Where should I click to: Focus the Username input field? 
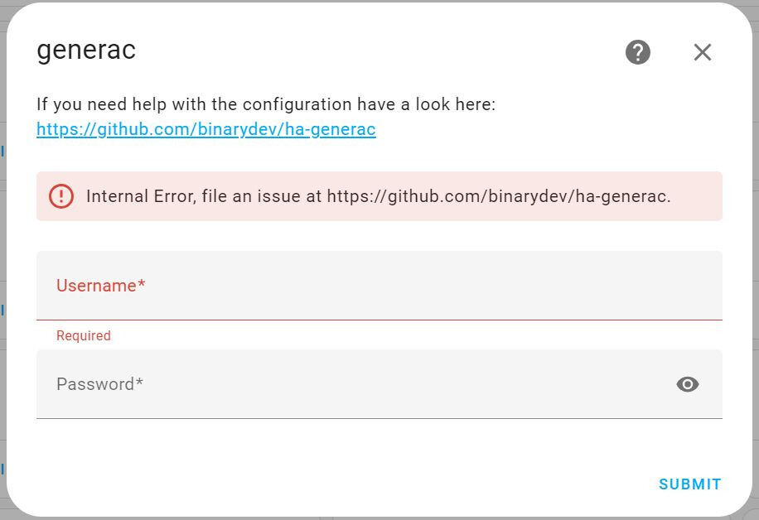tap(379, 296)
